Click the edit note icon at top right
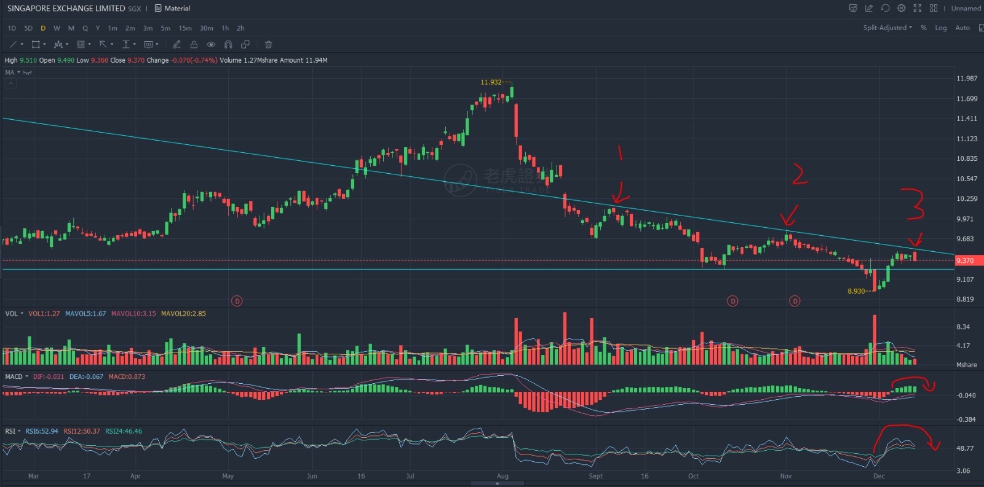Screen dimensions: 984x487 869,8
